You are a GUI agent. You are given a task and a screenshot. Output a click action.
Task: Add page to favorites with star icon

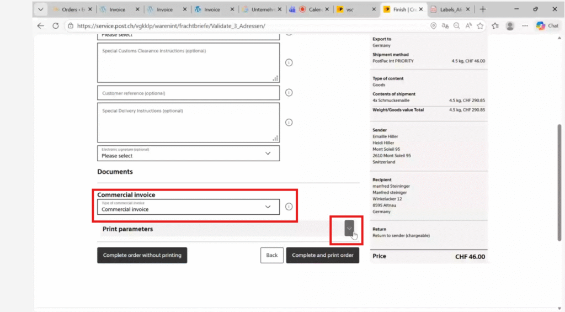tap(480, 26)
